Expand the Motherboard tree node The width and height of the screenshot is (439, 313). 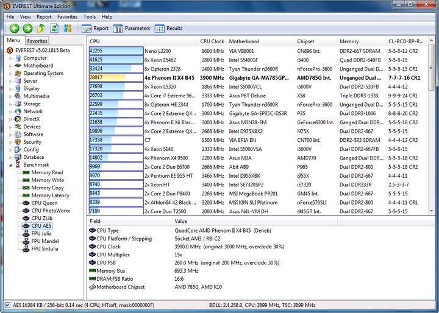[10, 66]
